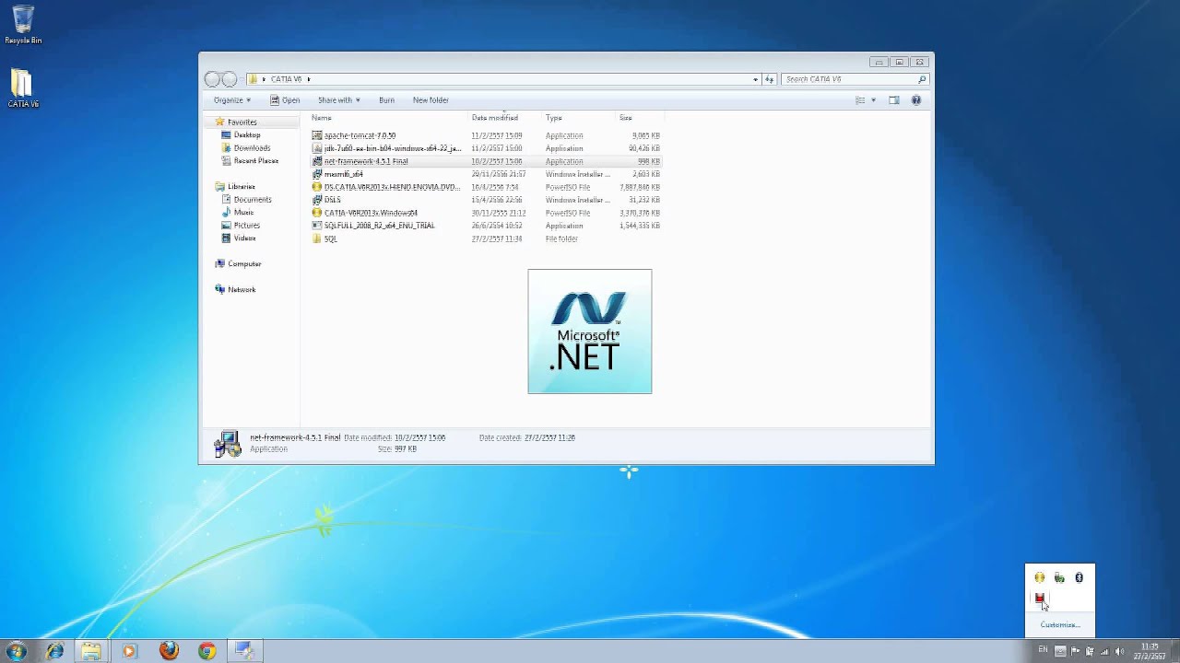This screenshot has height=663, width=1180.
Task: Launch Windows Media Player from taskbar
Action: [129, 651]
